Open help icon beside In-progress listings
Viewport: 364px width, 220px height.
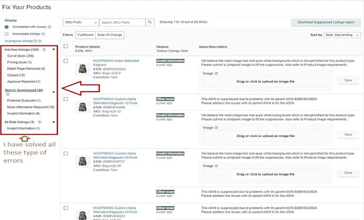click(x=40, y=41)
